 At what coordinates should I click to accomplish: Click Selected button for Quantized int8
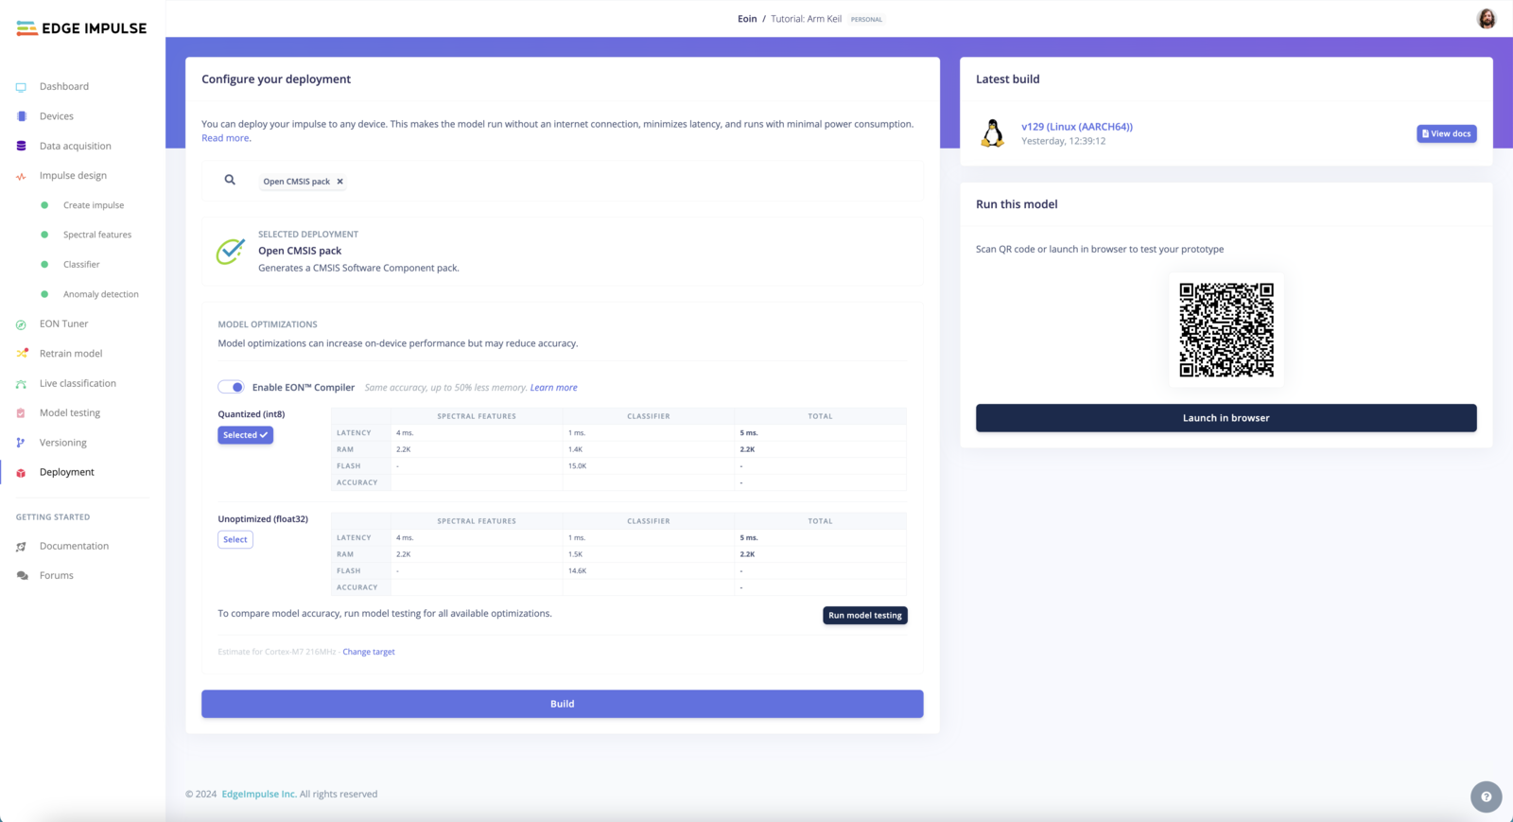pos(246,435)
